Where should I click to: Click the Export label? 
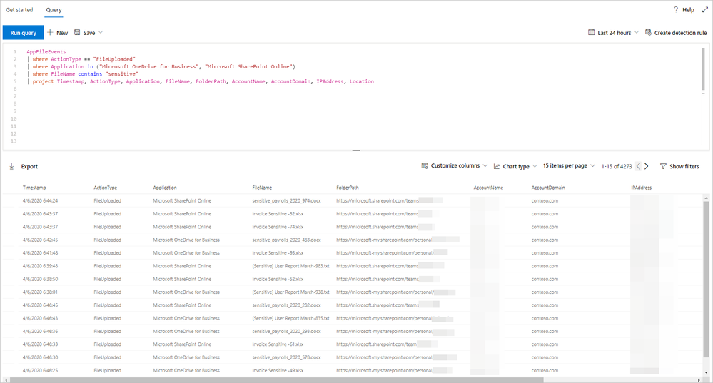pyautogui.click(x=29, y=166)
